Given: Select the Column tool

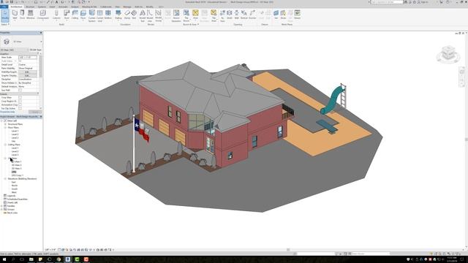Looking at the screenshot, I should click(x=56, y=15).
